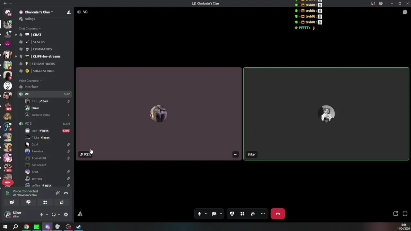Select the VC voice channel row

pos(44,94)
